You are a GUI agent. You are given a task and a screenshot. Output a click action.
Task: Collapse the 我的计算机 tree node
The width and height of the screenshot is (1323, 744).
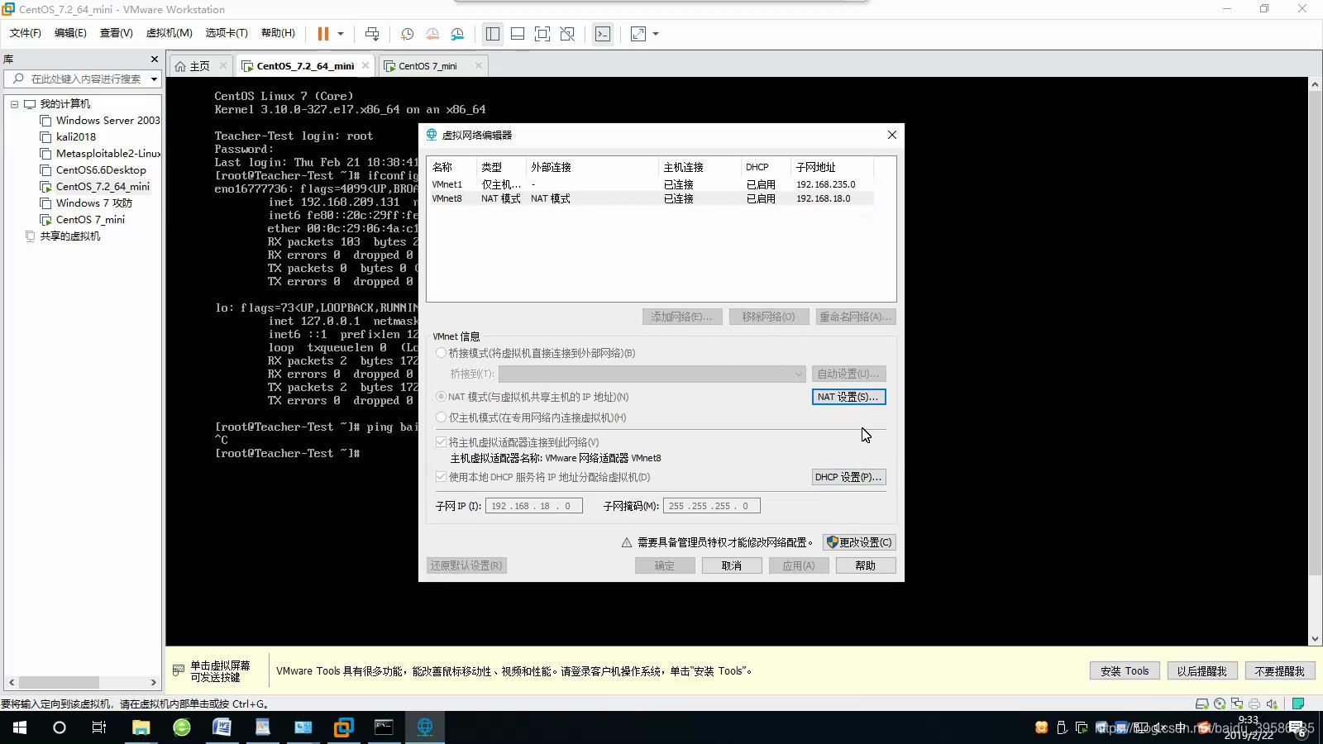coord(14,104)
